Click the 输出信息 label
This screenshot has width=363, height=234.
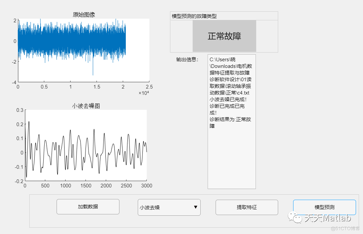pos(187,60)
